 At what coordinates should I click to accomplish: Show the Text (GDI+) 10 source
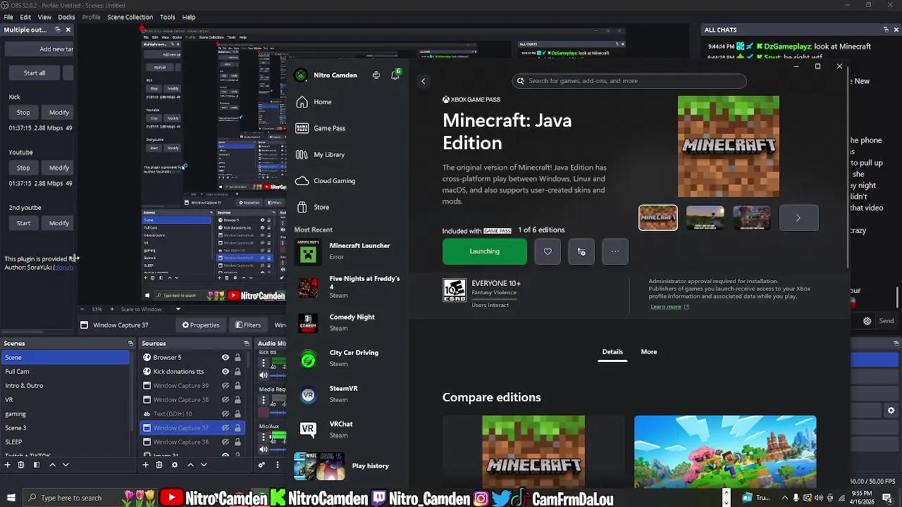pos(225,414)
